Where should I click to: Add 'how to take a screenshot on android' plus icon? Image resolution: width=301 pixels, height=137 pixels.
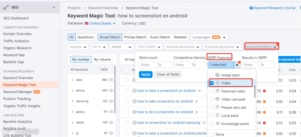click(134, 91)
